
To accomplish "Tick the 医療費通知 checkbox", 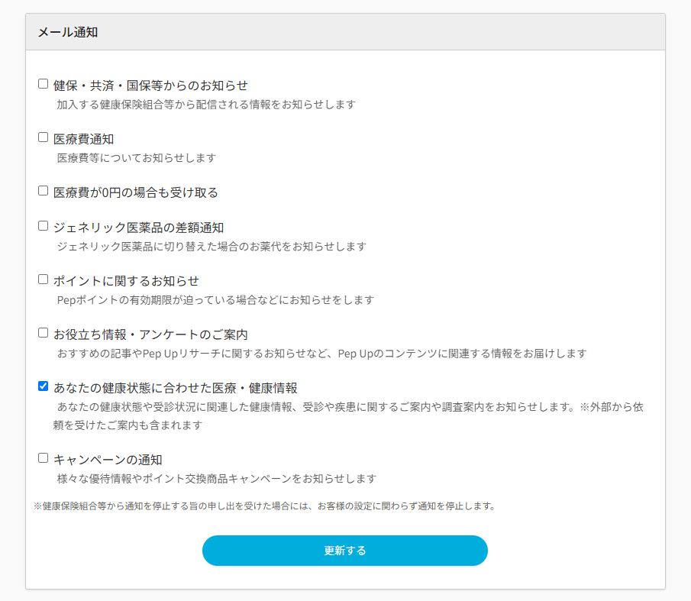I will (x=43, y=137).
